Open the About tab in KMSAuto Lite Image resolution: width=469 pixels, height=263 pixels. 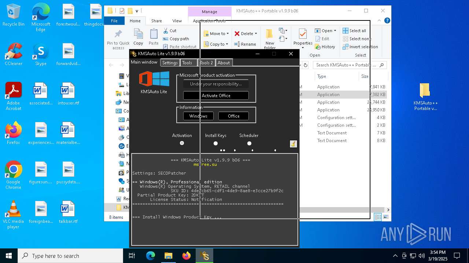224,63
